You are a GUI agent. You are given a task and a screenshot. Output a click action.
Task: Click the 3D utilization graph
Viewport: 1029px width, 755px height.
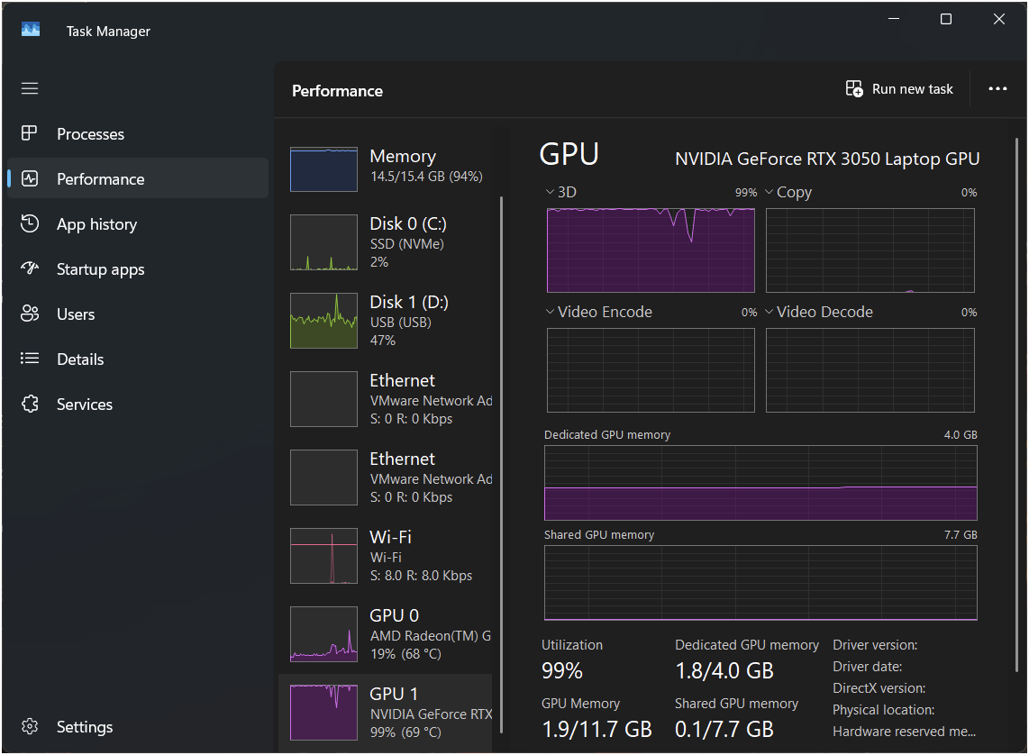click(x=651, y=250)
